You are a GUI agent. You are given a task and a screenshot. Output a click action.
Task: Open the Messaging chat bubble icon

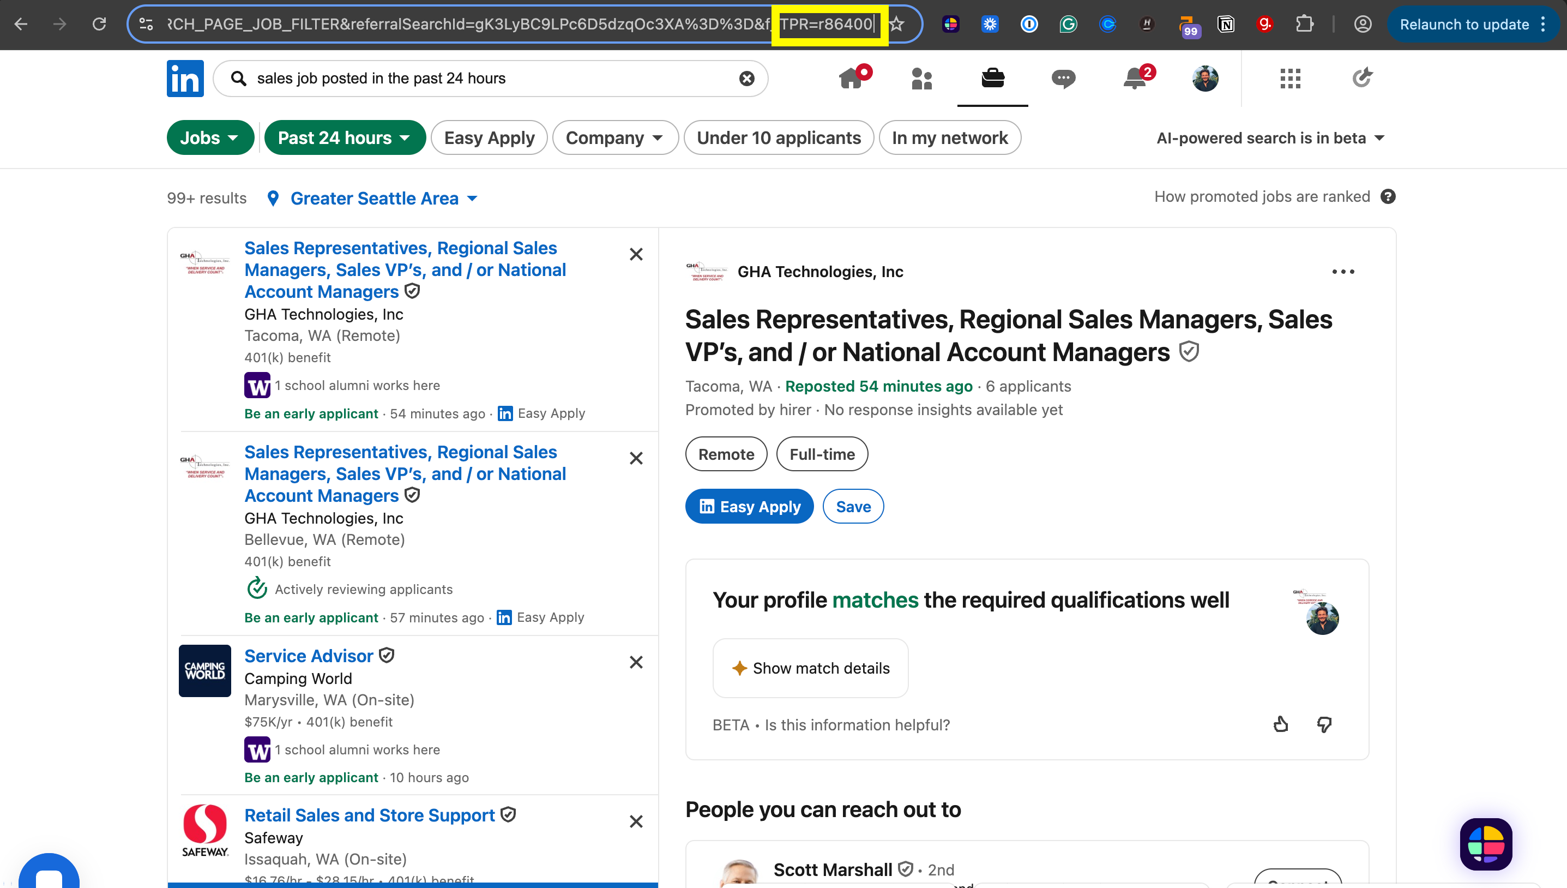coord(1063,79)
